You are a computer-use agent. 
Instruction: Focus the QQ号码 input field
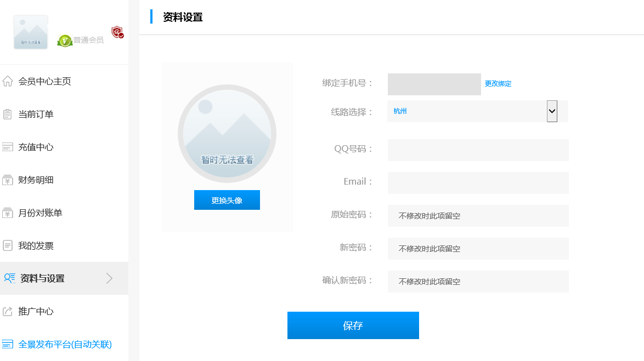click(x=478, y=150)
